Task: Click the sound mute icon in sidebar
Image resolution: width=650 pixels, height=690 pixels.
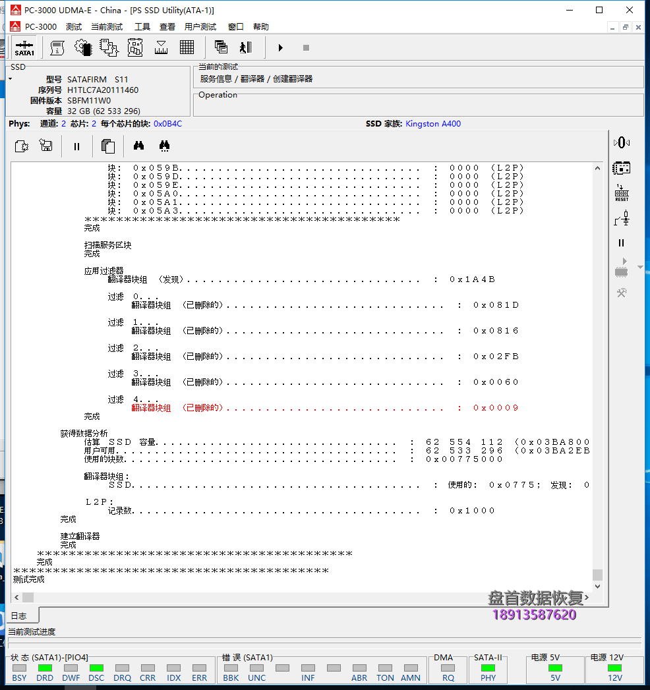Action: [x=622, y=142]
